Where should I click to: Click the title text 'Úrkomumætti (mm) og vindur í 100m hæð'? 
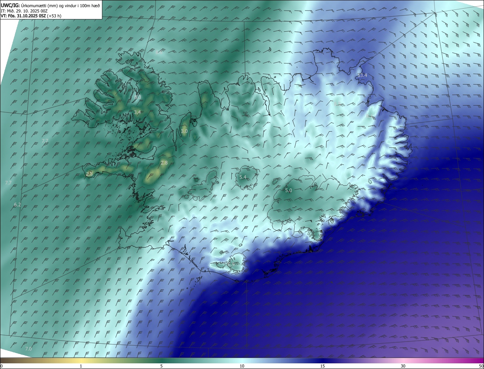61,5
